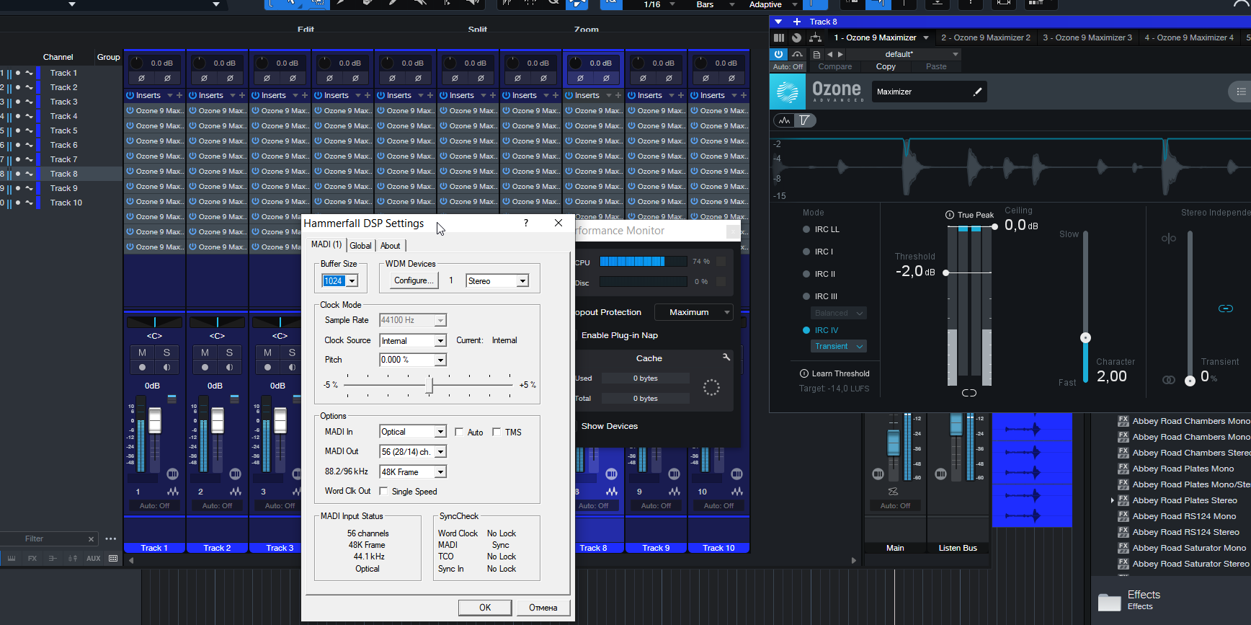Select the MADI (1) tab
This screenshot has width=1251, height=625.
[326, 244]
